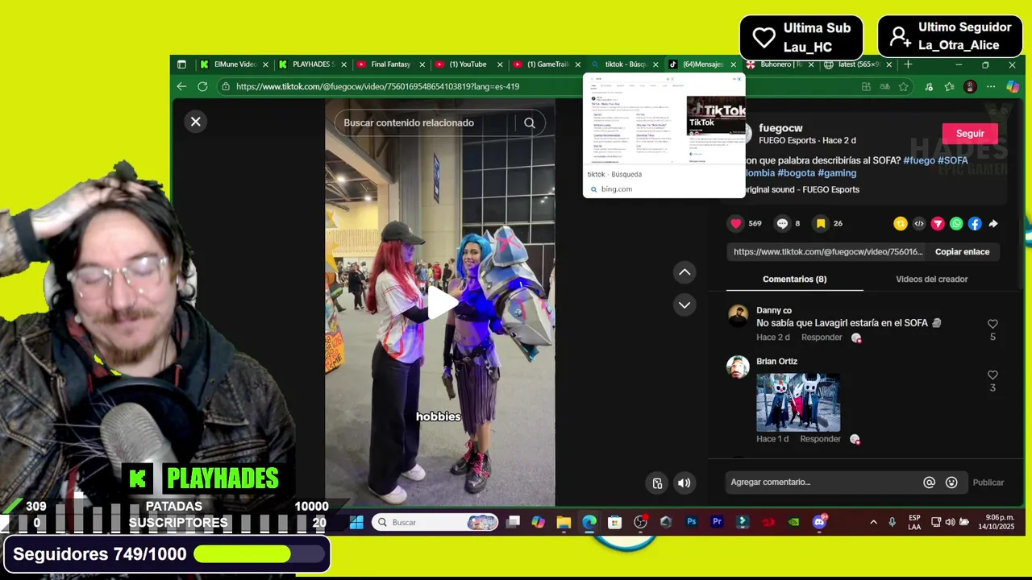Like the video with the heart icon
The image size is (1032, 580).
click(x=736, y=223)
